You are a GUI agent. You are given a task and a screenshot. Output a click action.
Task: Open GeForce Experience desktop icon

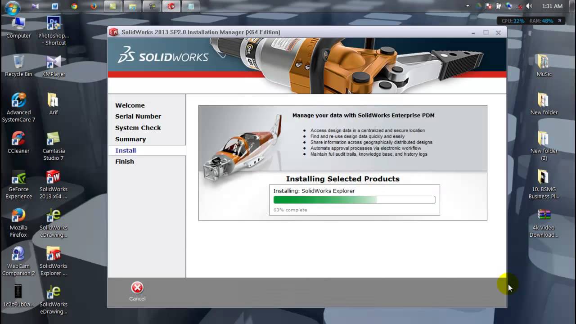(18, 185)
